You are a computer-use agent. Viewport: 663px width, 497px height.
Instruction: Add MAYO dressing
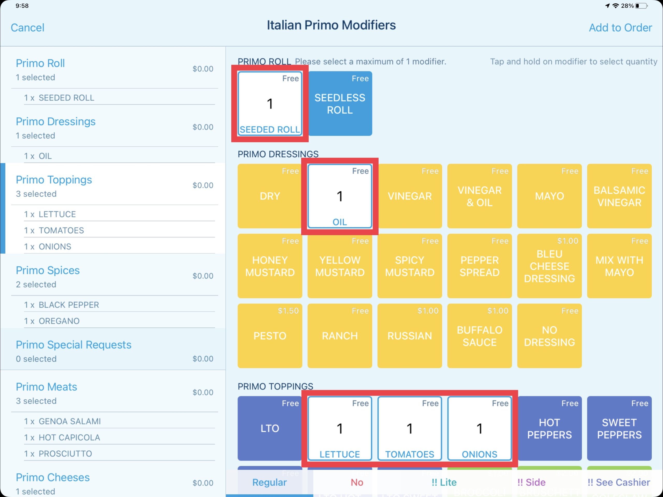coord(549,196)
